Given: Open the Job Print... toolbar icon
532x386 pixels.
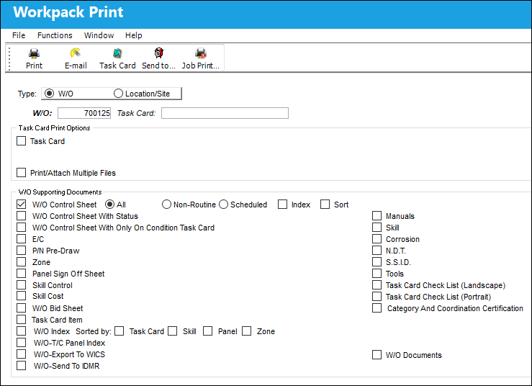Looking at the screenshot, I should click(201, 58).
